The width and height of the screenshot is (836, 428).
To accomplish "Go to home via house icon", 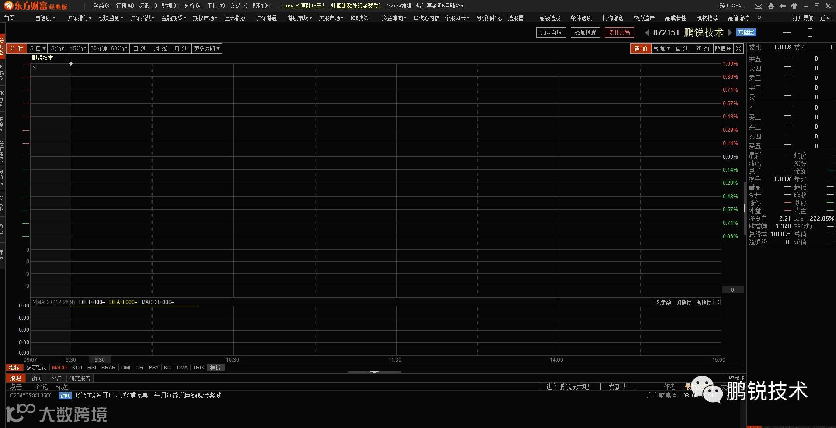I will point(771,6).
